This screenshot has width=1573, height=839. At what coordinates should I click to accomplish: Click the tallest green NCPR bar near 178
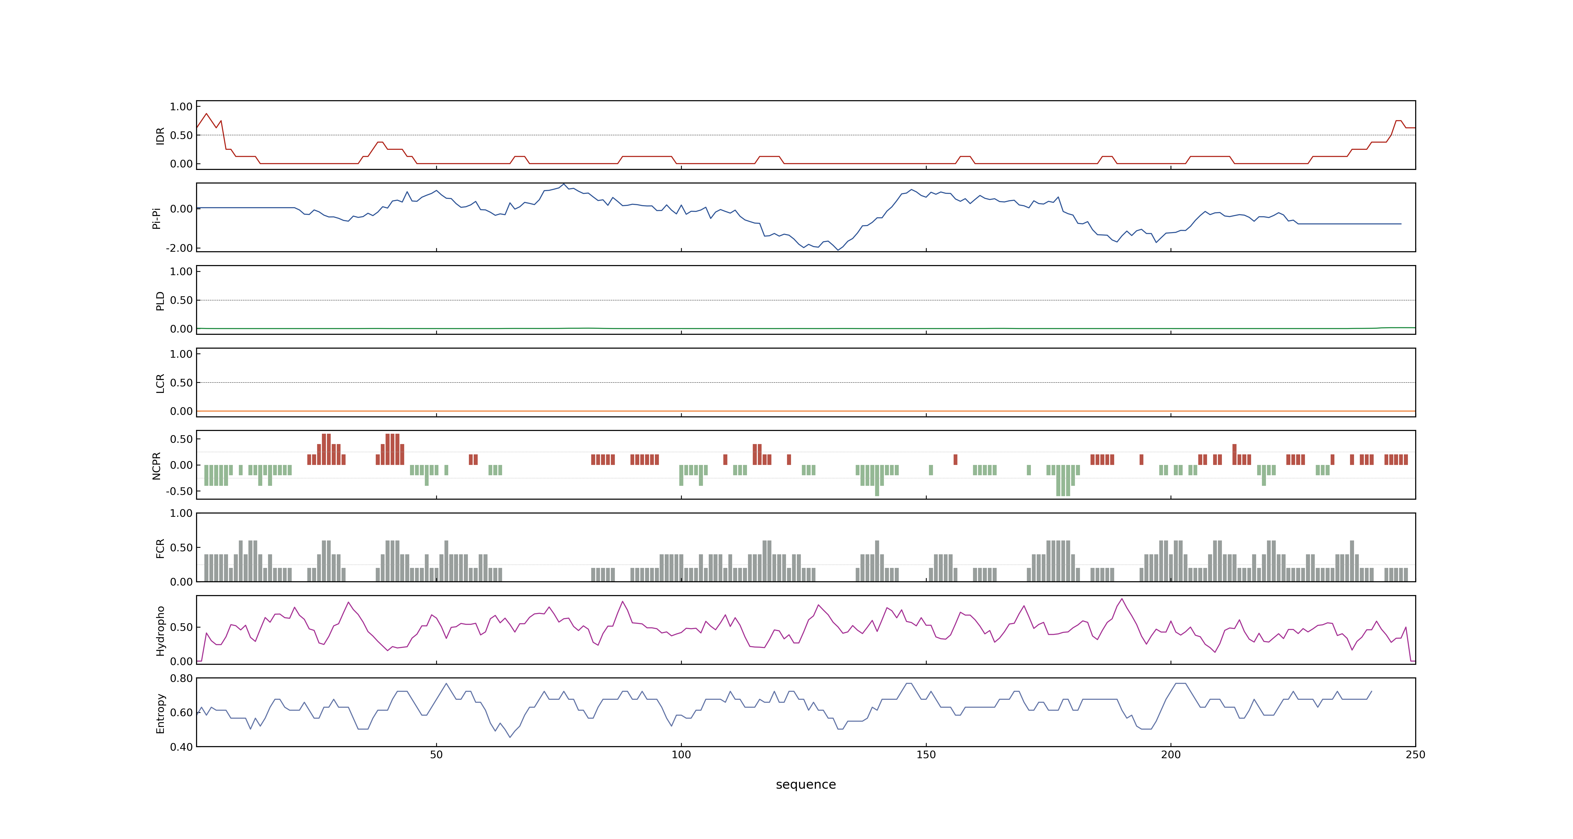(1063, 481)
